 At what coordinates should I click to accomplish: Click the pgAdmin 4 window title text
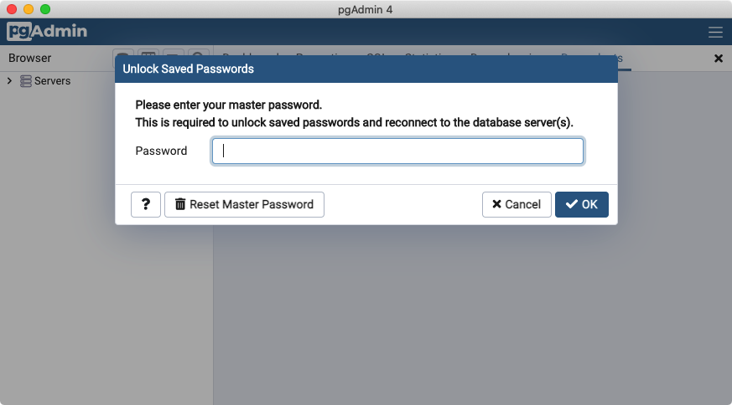point(366,9)
